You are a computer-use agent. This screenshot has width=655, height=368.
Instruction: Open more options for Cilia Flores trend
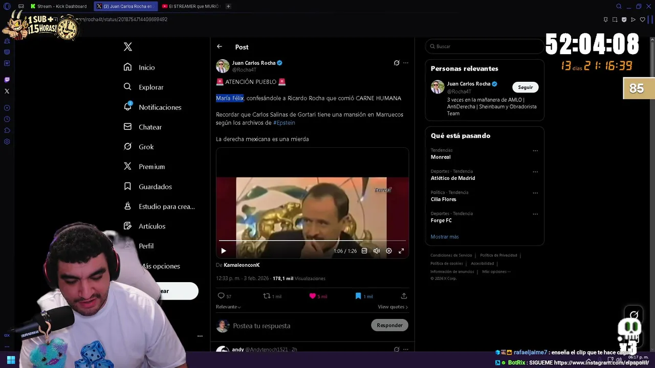coord(535,193)
